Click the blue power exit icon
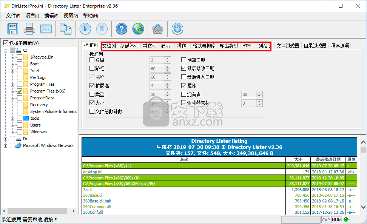367x224 pixels. point(177,29)
